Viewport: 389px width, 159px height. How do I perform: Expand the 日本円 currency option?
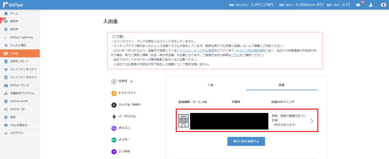tap(122, 81)
